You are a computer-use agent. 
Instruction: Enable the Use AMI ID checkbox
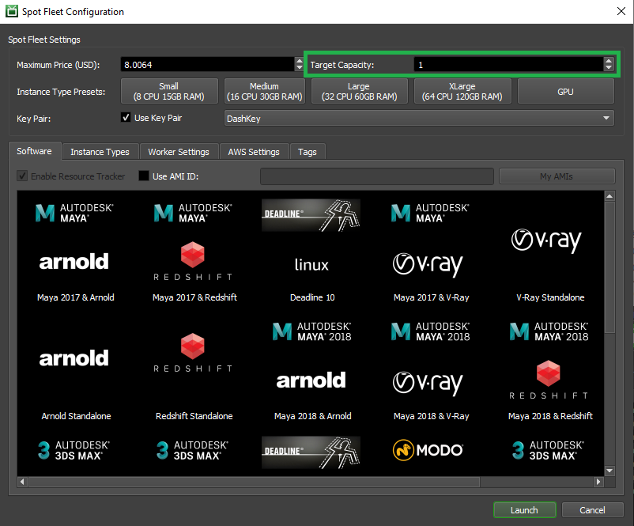click(144, 176)
